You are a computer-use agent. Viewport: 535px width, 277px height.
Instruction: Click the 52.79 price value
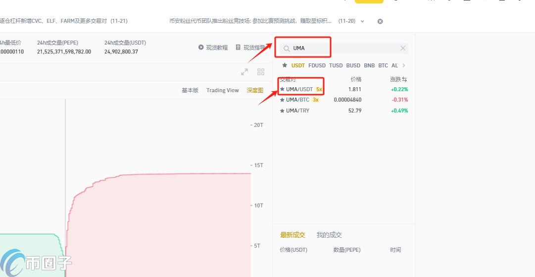point(355,111)
